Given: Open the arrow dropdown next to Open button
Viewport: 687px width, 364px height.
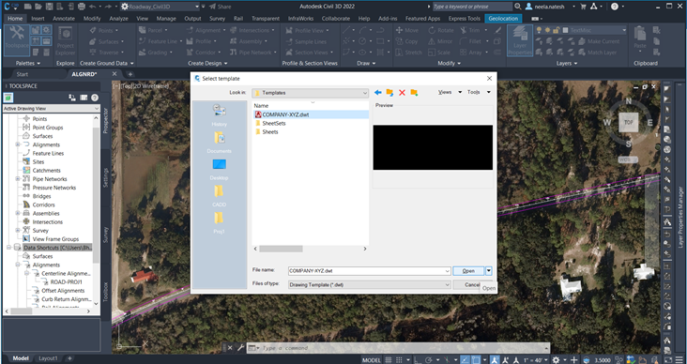Looking at the screenshot, I should 489,271.
